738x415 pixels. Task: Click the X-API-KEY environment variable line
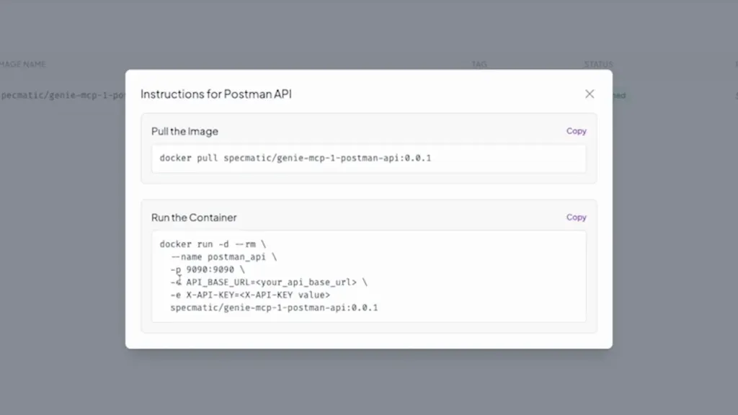click(x=250, y=295)
